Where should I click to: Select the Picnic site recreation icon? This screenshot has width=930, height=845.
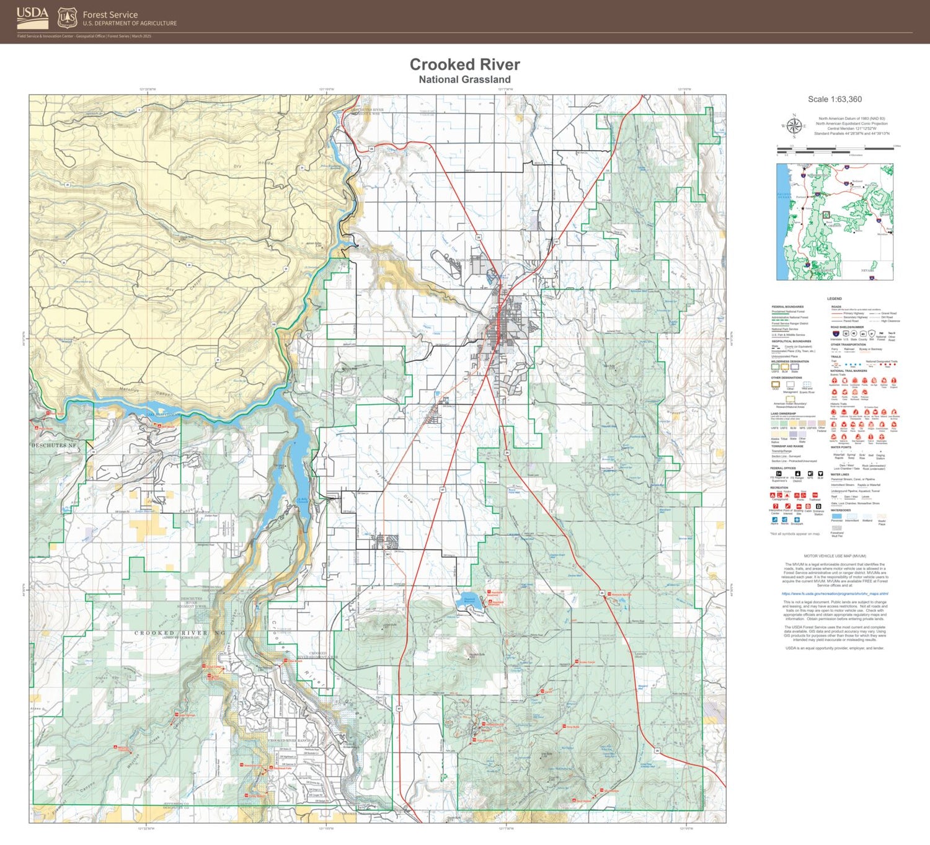tap(797, 495)
